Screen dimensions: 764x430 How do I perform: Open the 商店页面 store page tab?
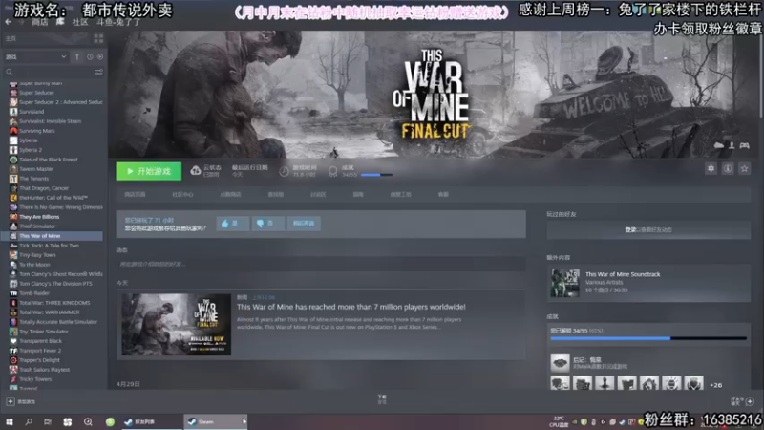pyautogui.click(x=135, y=195)
